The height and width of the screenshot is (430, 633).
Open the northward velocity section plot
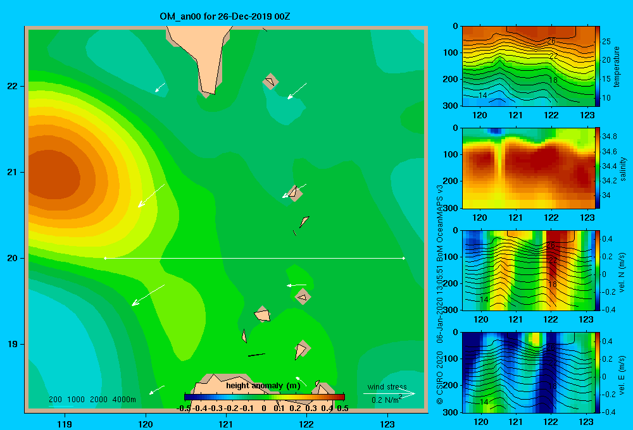coord(529,270)
